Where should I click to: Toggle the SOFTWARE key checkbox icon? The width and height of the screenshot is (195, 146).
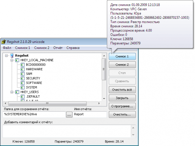click(23, 83)
